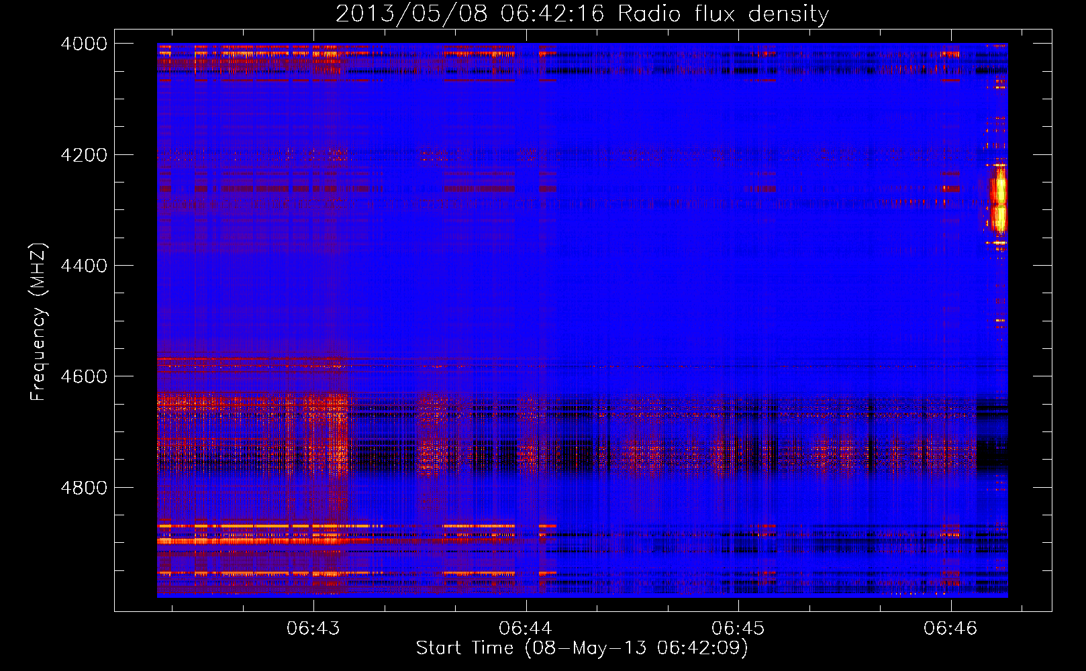
Task: Select the 4600 frequency axis label
Action: click(x=84, y=376)
